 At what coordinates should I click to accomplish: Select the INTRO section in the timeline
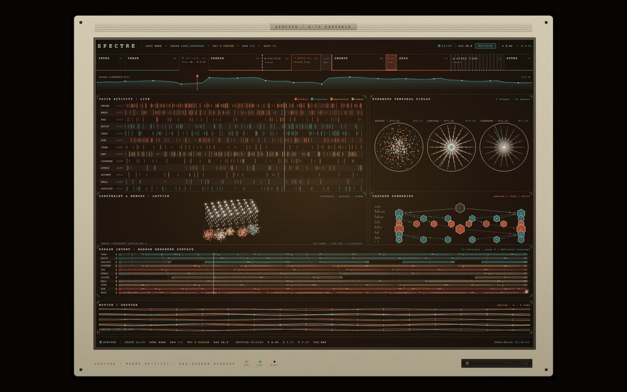pos(111,62)
